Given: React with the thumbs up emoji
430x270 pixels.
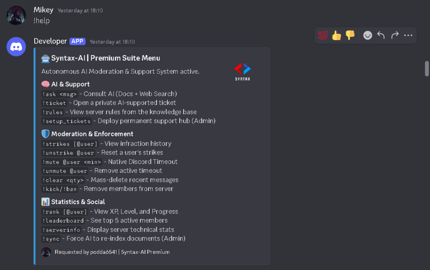Looking at the screenshot, I should (336, 36).
